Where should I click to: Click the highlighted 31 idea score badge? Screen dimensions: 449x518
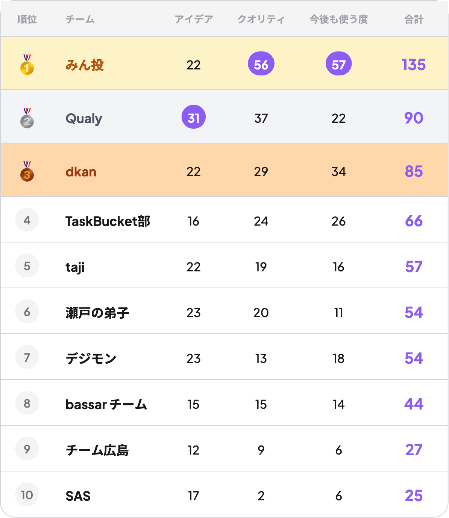coord(194,117)
